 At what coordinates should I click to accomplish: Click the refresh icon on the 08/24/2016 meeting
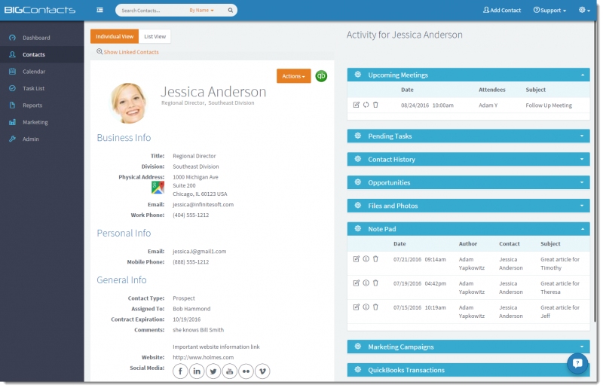click(x=366, y=105)
